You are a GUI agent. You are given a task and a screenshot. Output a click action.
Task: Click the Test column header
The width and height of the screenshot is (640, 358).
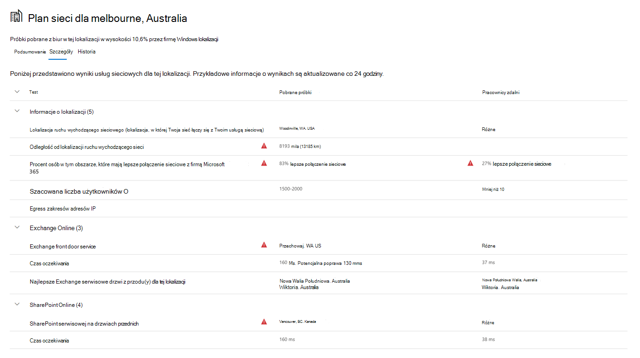[33, 92]
